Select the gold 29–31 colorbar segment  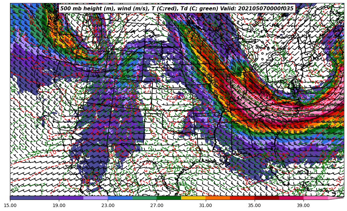coord(193,198)
